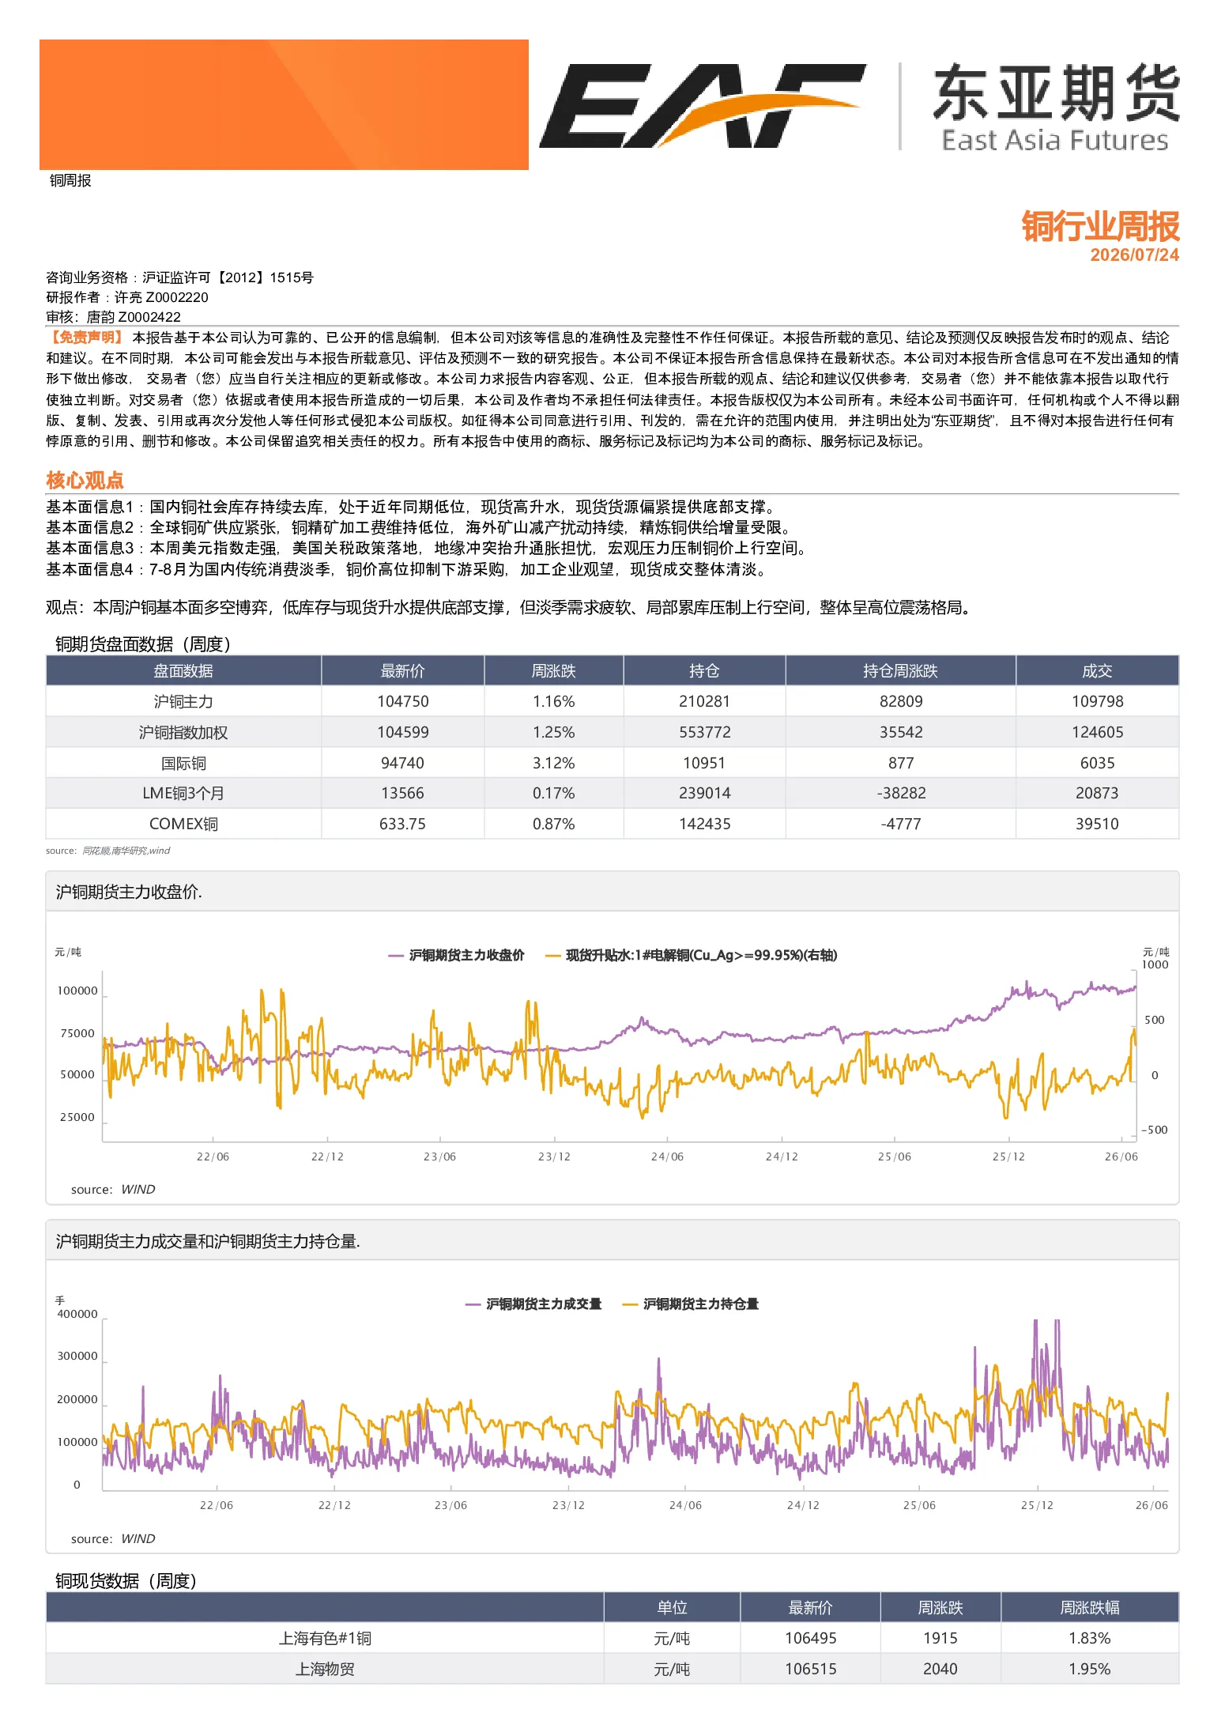The image size is (1225, 1717).
Task: Click the 沪铜主力 latest price 104750
Action: click(403, 701)
